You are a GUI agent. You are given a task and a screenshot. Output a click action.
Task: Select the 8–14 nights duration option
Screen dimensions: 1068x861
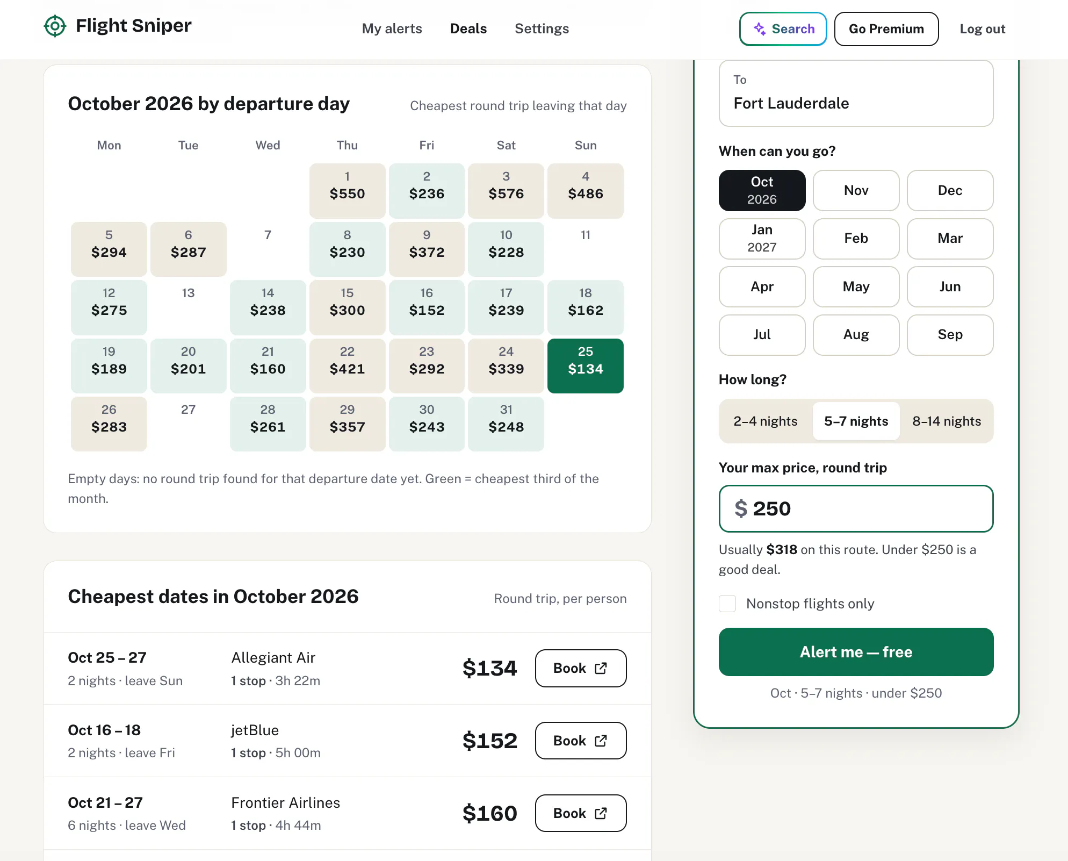[x=947, y=421]
